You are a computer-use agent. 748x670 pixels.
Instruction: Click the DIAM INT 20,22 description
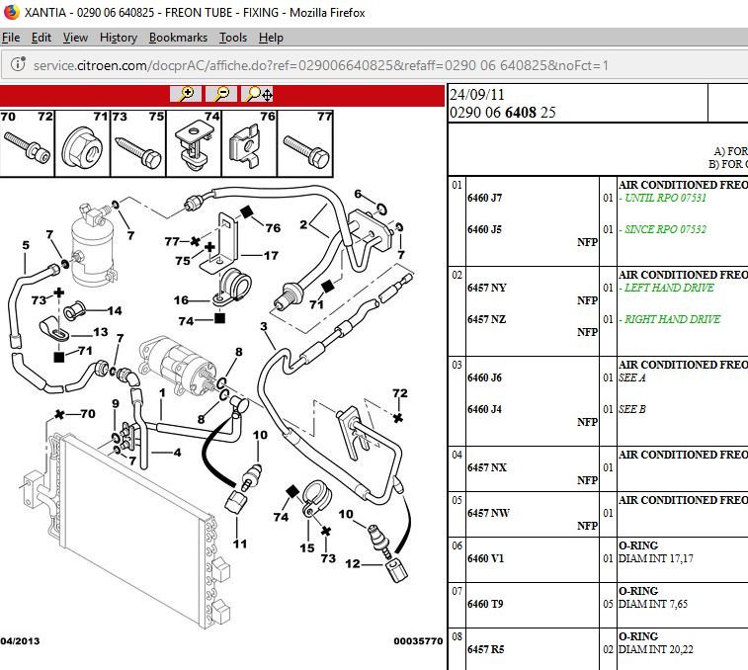point(656,649)
